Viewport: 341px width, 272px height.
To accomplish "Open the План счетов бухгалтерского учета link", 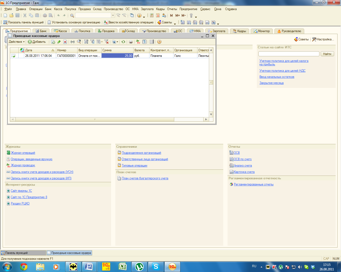I will pos(145,178).
